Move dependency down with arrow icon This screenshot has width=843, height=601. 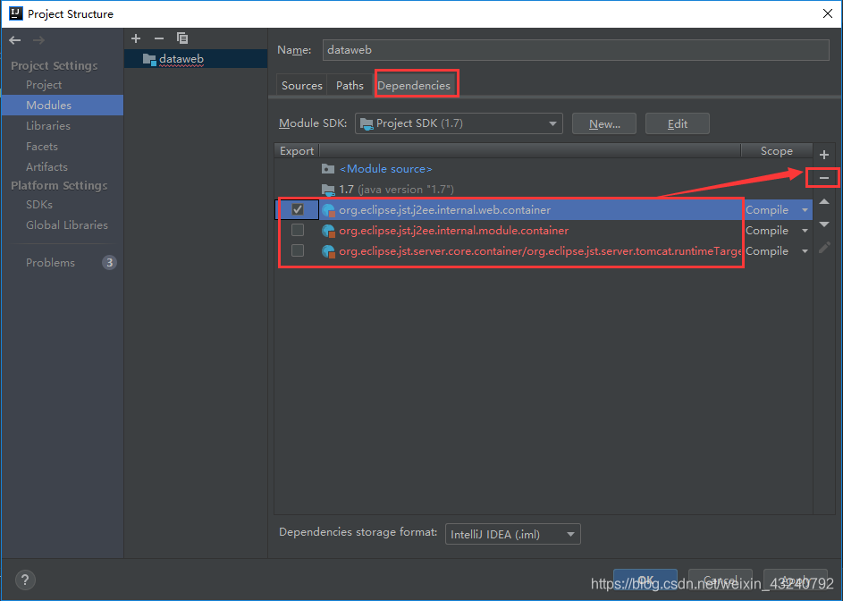[823, 224]
